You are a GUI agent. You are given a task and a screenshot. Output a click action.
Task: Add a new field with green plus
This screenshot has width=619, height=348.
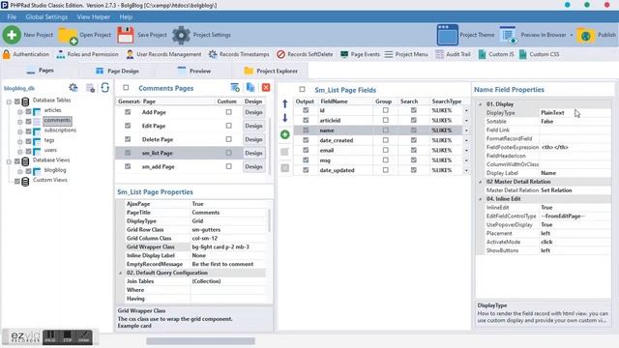285,134
